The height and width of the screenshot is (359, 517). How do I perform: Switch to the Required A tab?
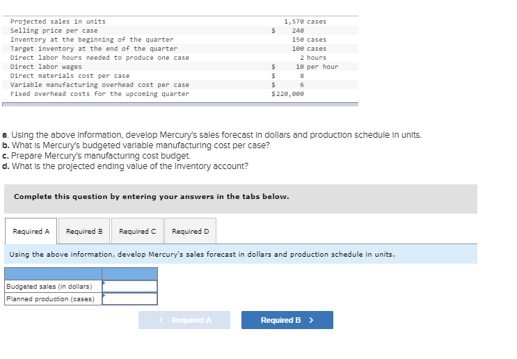[31, 231]
